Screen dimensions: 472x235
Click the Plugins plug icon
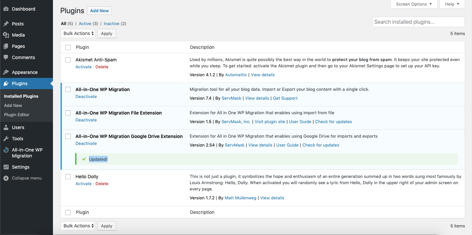(6, 84)
